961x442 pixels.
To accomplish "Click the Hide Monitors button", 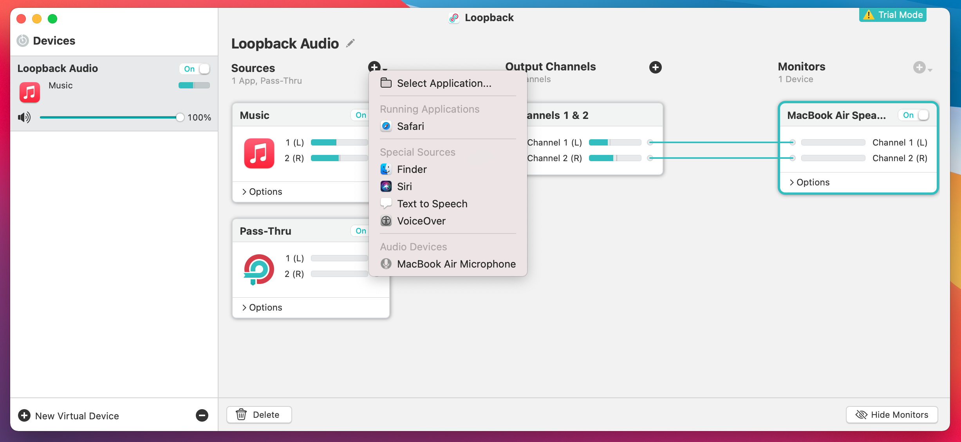I will tap(892, 415).
